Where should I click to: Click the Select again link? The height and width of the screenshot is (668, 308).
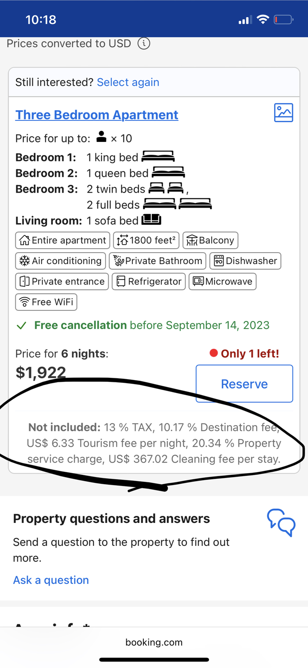tap(128, 82)
